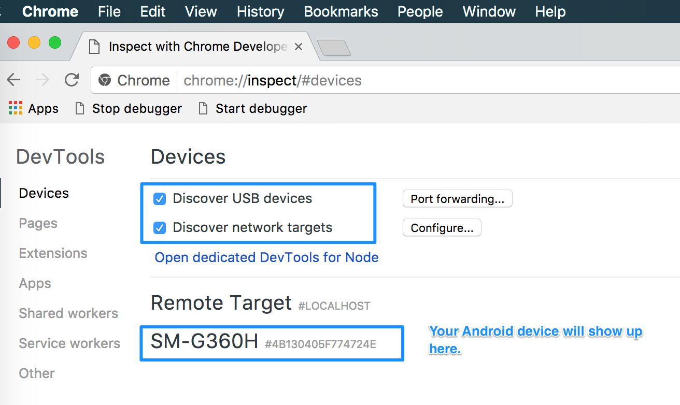Image resolution: width=680 pixels, height=405 pixels.
Task: Close the Inspect with Chrome tab
Action: pos(298,47)
